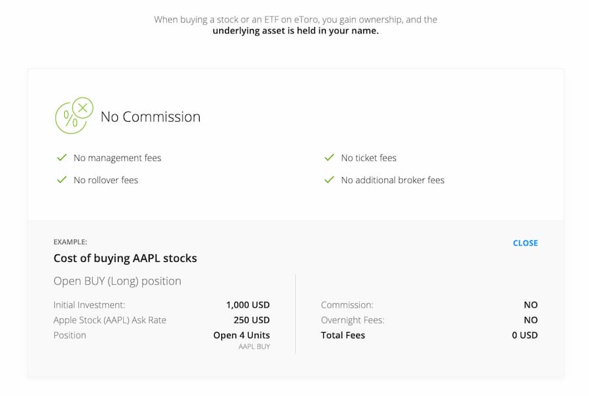Click the 'Initial Investment:' label
The image size is (589, 396).
pos(89,305)
